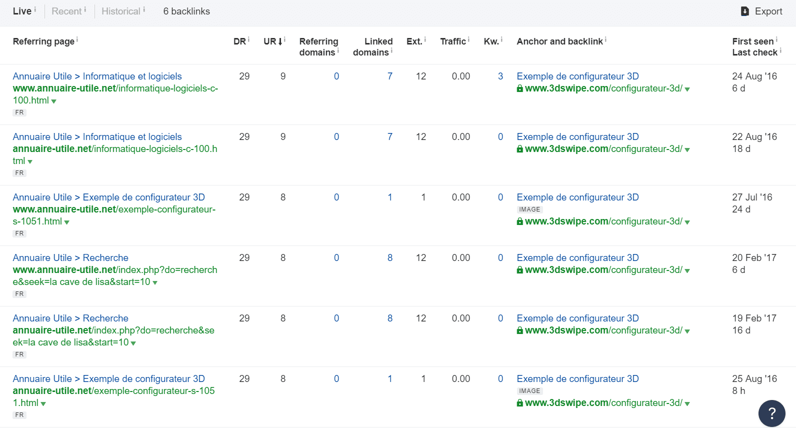This screenshot has width=796, height=428.
Task: Expand dropdown after start=10 in fourth row
Action: 155,283
